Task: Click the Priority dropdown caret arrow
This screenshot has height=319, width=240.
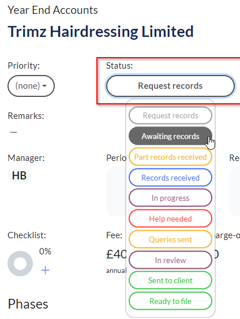Action: tap(44, 86)
